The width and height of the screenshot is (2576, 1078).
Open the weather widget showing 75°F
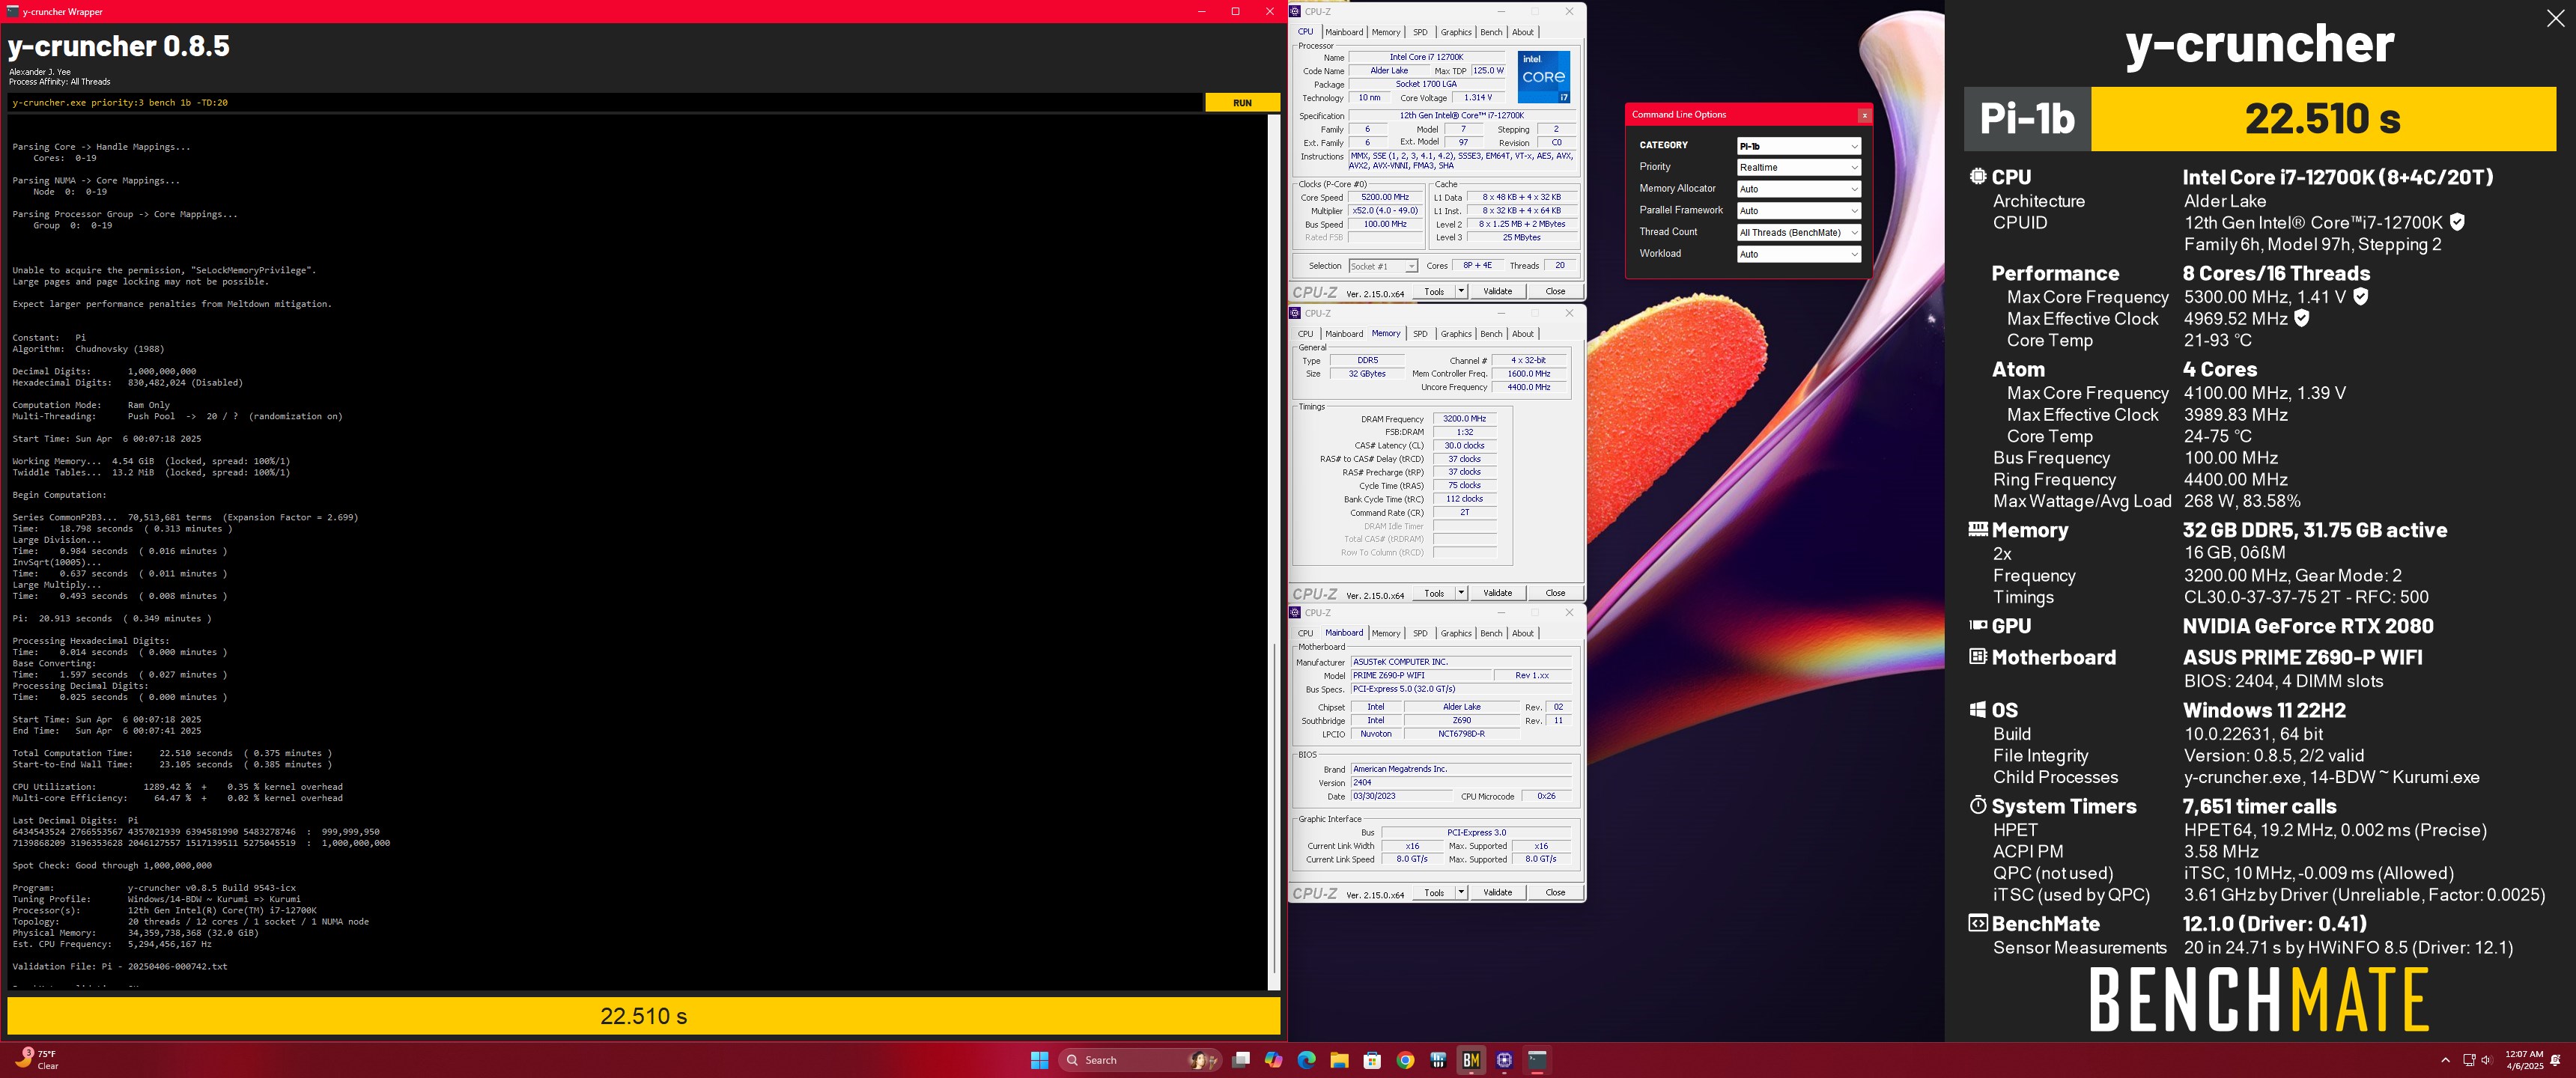pos(36,1060)
